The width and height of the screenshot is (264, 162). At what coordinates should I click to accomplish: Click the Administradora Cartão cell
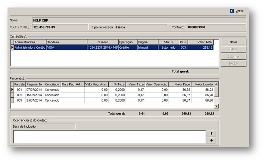pos(30,48)
